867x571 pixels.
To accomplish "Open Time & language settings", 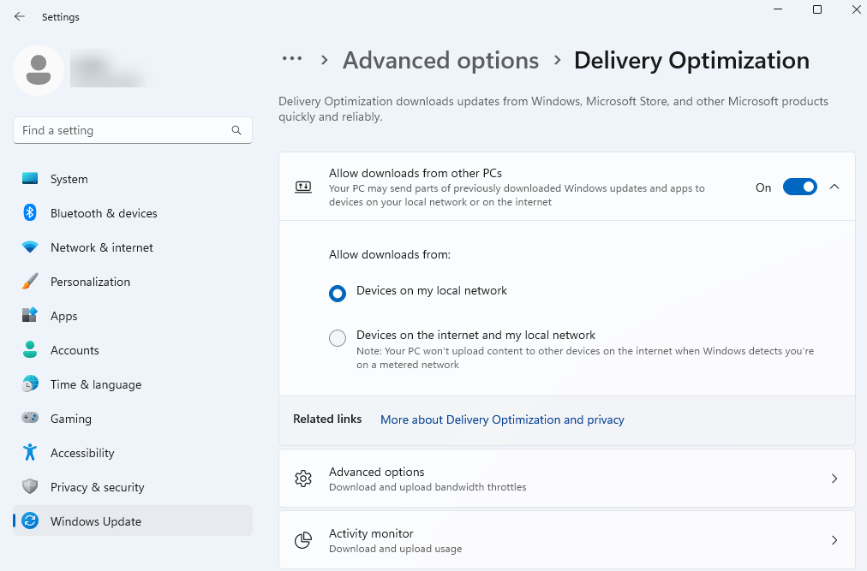I will pos(95,384).
